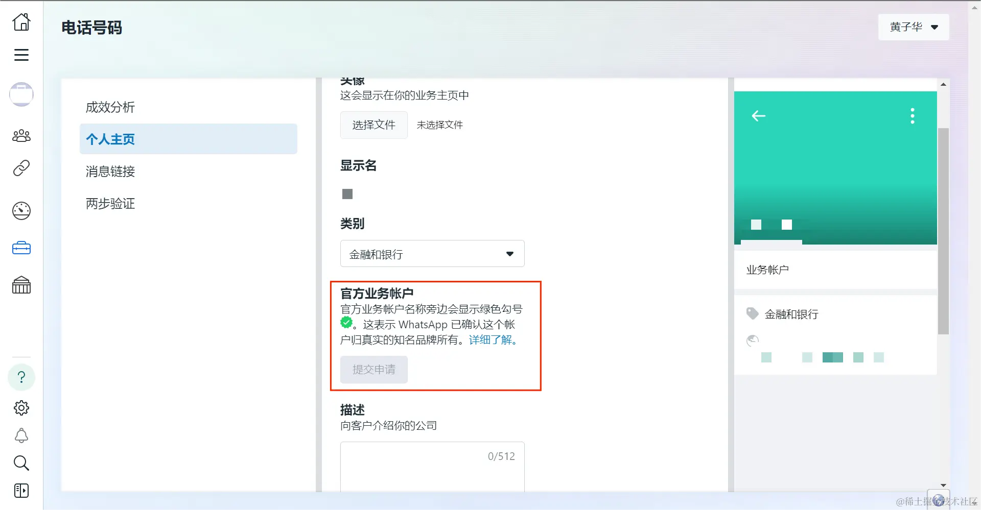Image resolution: width=981 pixels, height=510 pixels.
Task: Click scrollbar down arrow in preview panel
Action: pos(943,485)
